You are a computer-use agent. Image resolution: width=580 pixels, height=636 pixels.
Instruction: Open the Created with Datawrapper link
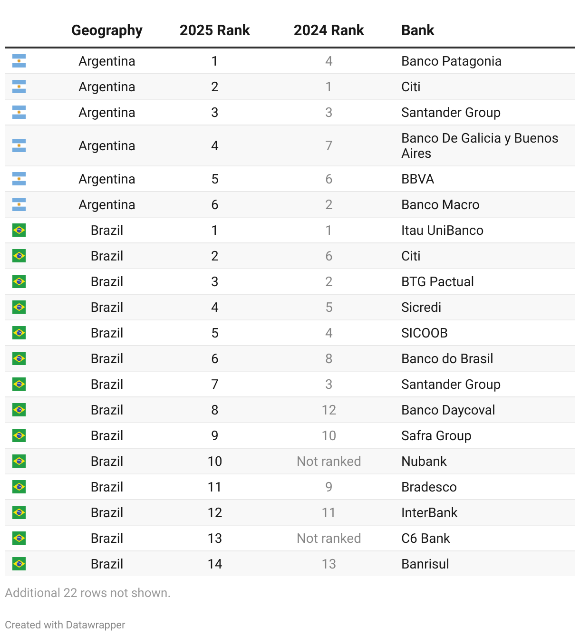[65, 625]
